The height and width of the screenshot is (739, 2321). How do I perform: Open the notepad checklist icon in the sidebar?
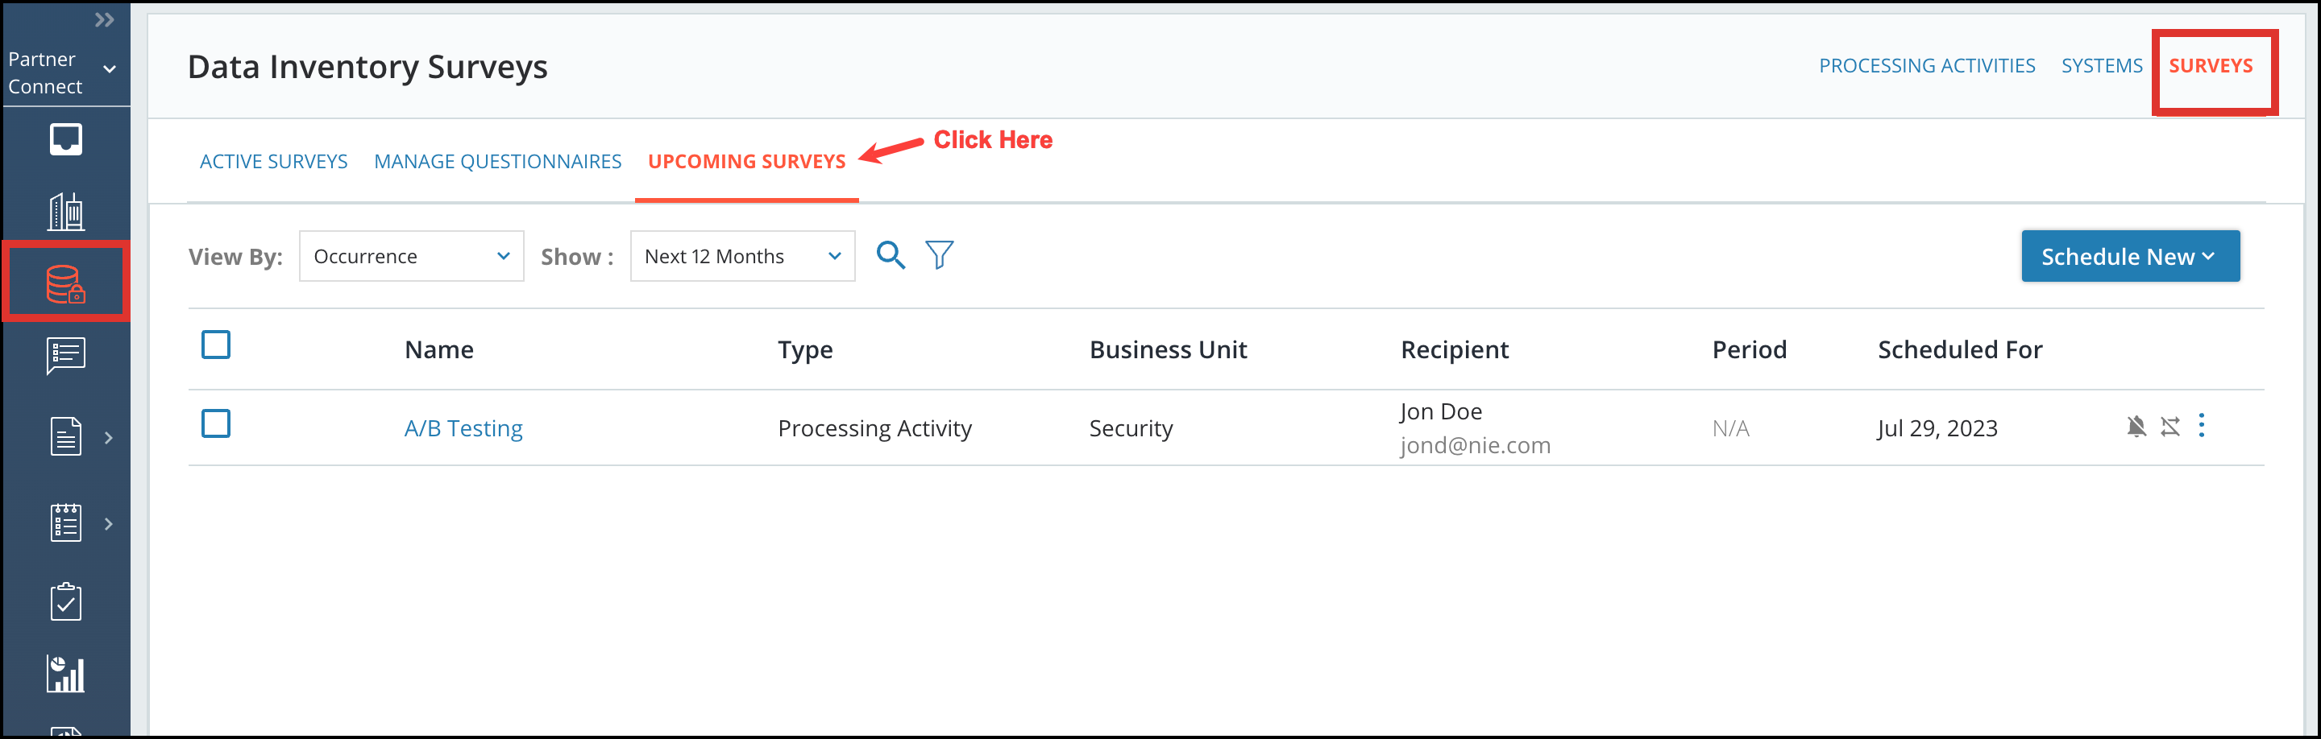66,522
